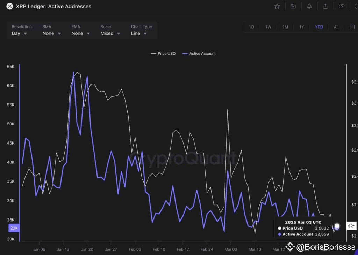
Task: Click the 2025 Apr 03 UTC tooltip header
Action: tap(303, 222)
